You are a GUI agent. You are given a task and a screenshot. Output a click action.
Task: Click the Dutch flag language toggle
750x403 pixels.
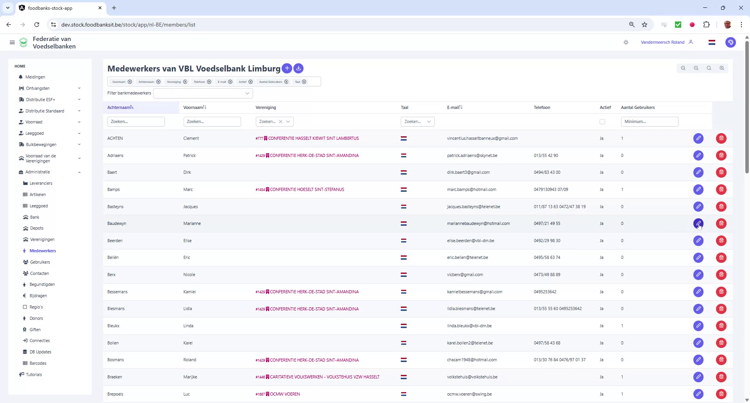point(712,42)
